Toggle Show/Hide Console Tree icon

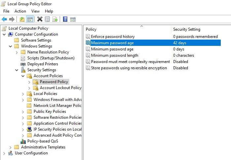[30, 19]
